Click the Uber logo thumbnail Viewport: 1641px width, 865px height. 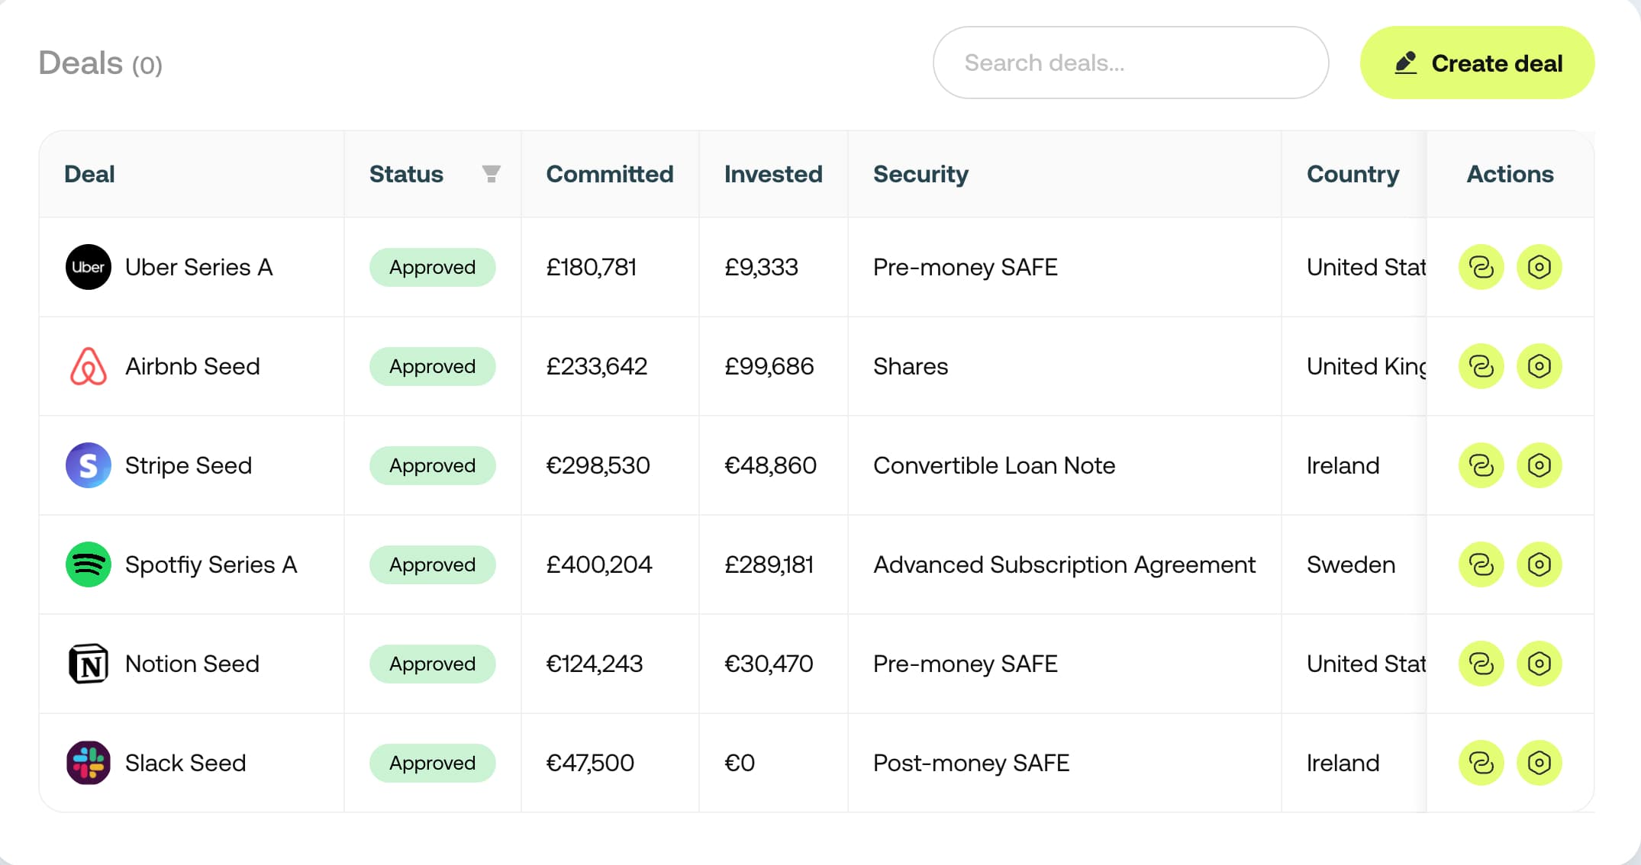coord(89,267)
